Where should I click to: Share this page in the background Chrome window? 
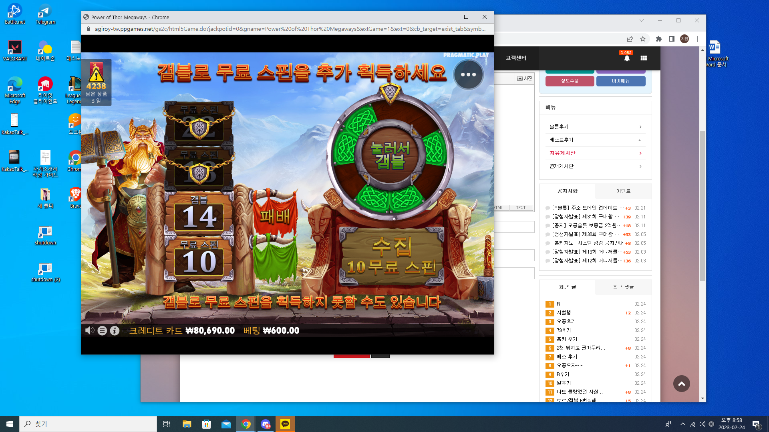[630, 39]
